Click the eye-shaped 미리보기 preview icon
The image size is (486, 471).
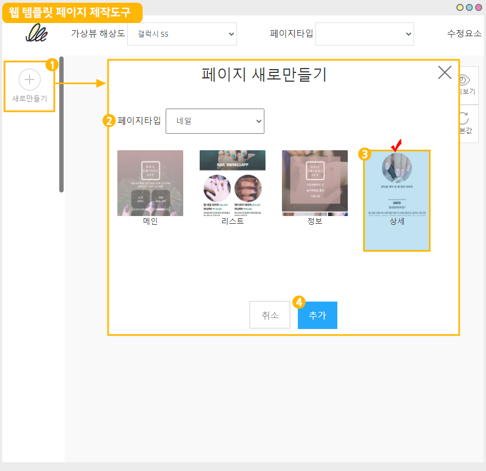pyautogui.click(x=465, y=80)
